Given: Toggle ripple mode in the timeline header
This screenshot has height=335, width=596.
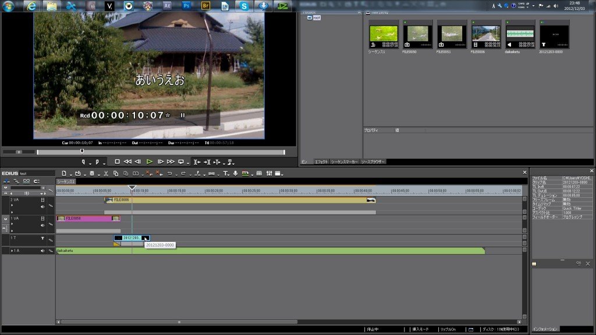Looking at the screenshot, I should (x=16, y=181).
